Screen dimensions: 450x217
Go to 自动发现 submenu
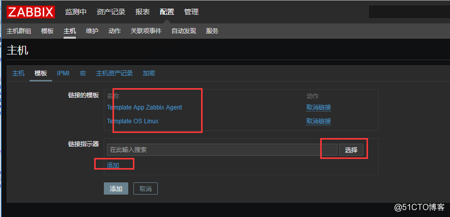point(184,31)
